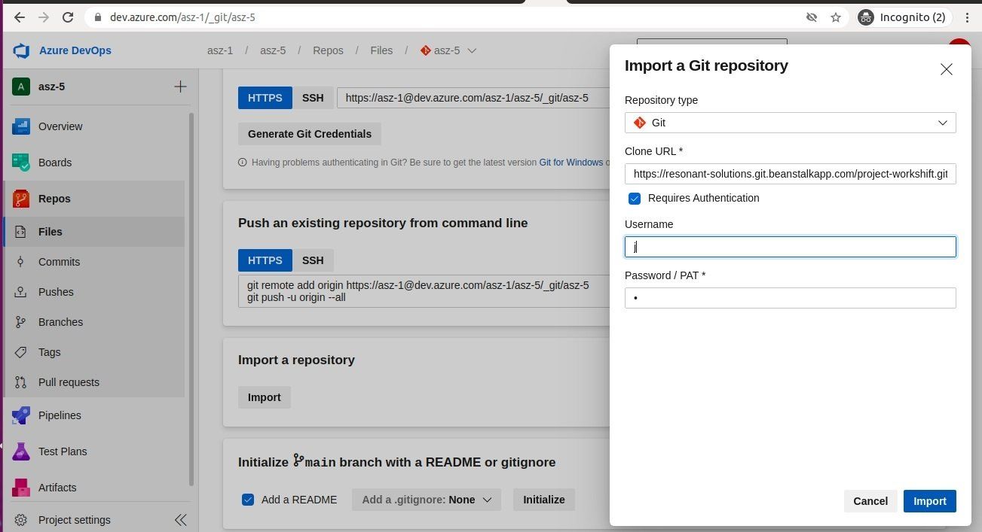The width and height of the screenshot is (982, 532).
Task: Bookmark this page with star icon
Action: tap(836, 17)
